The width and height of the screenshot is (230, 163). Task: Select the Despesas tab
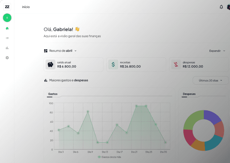(189, 94)
